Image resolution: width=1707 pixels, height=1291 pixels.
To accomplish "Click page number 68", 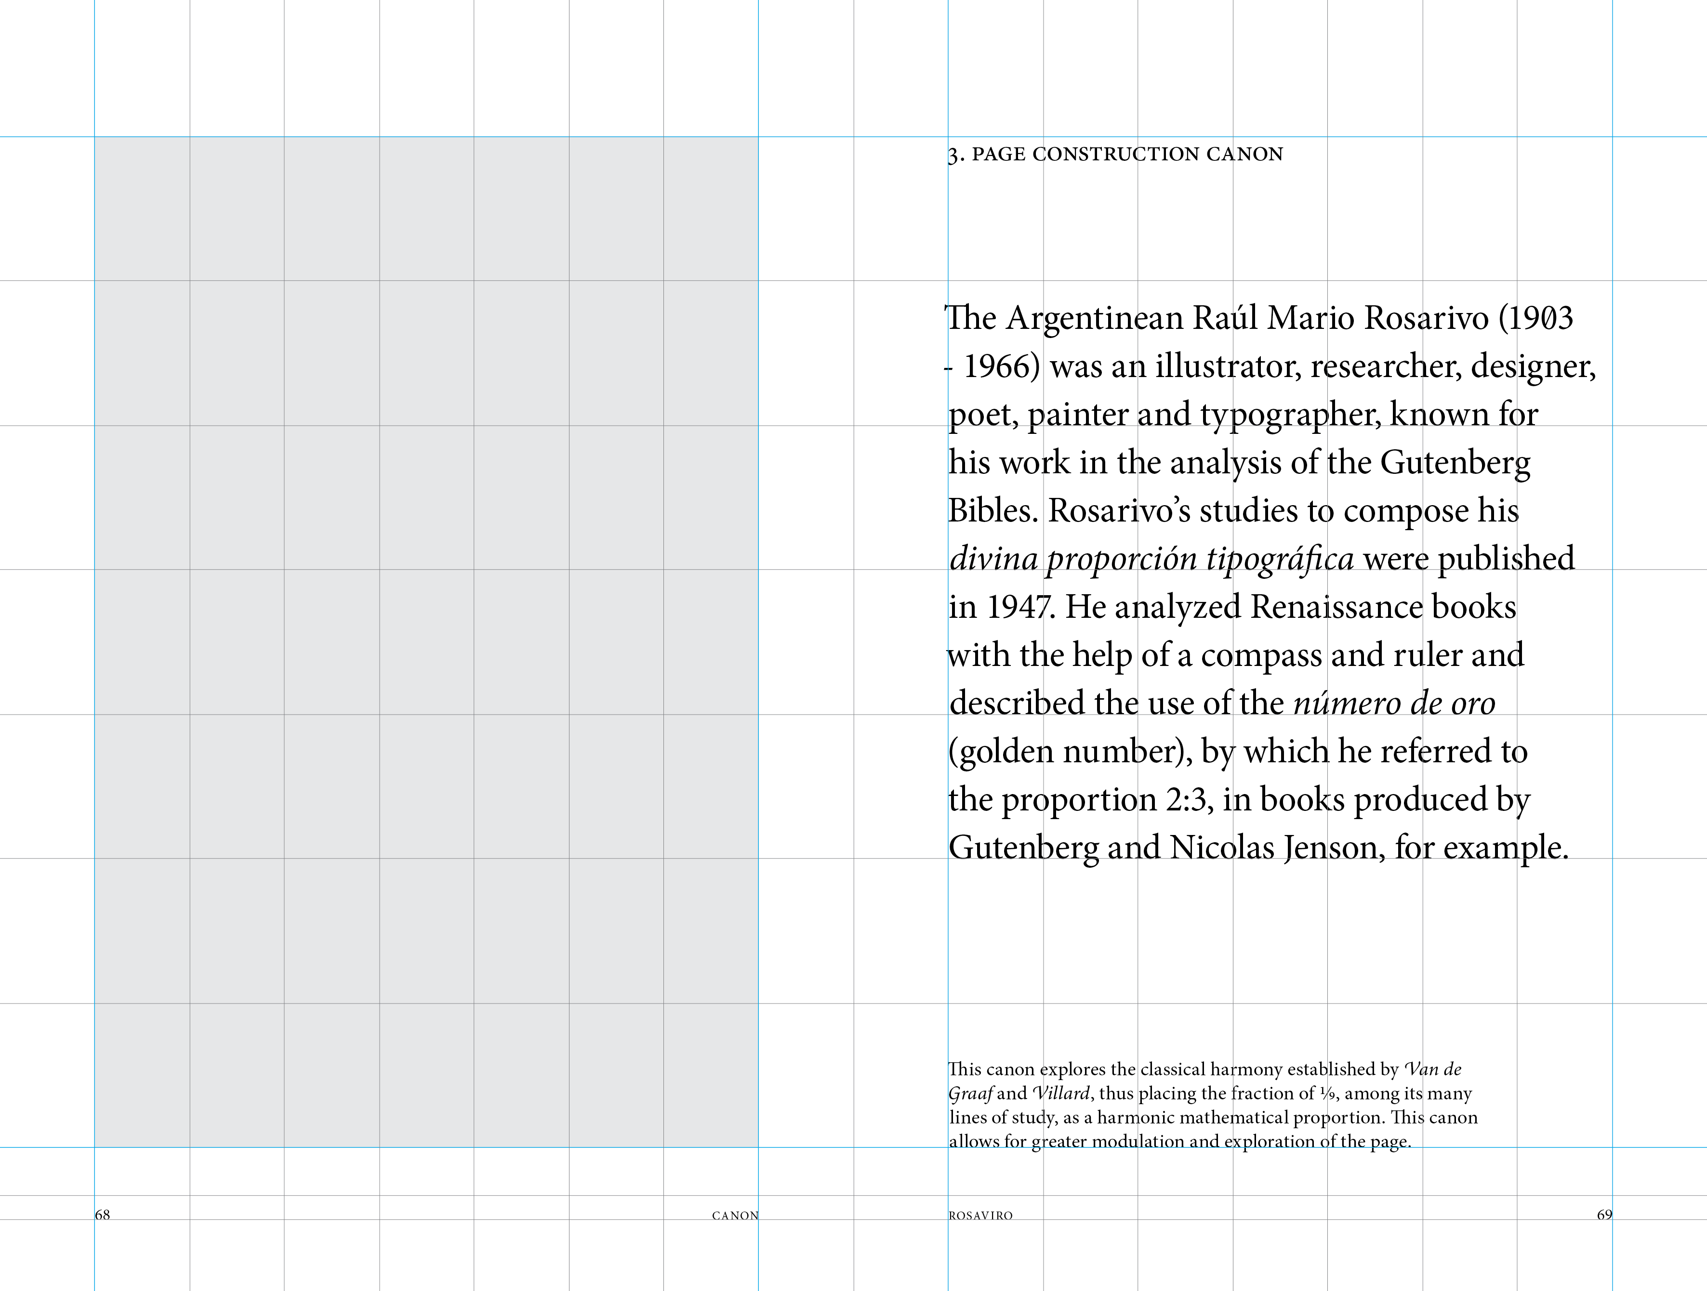I will click(103, 1214).
